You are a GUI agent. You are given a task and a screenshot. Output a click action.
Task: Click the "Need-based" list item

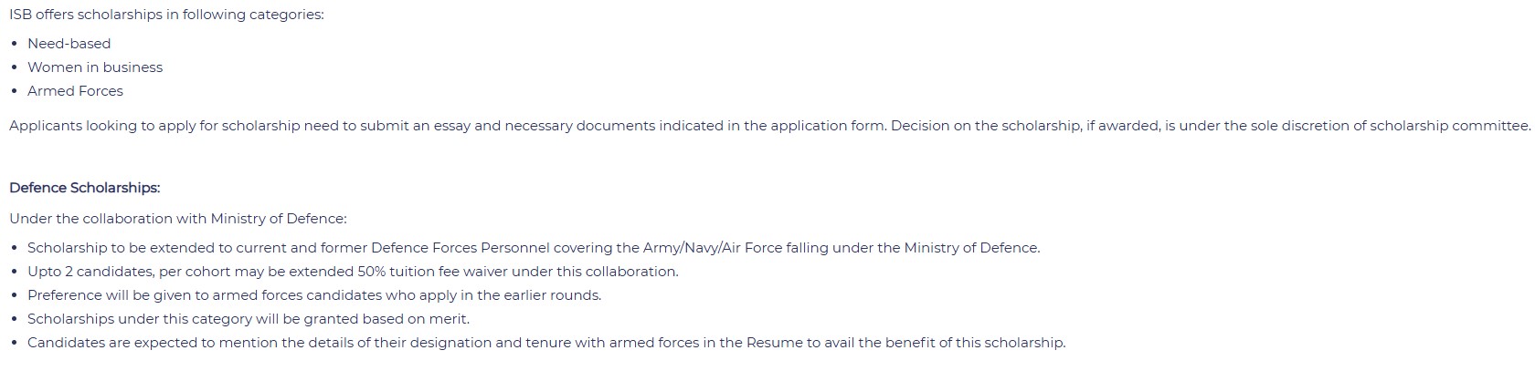pos(69,44)
